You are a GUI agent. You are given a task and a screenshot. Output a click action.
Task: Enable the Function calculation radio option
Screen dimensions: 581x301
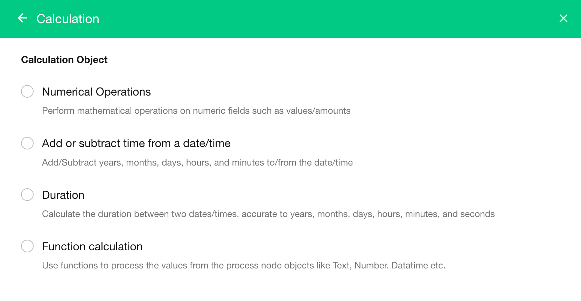coord(27,246)
